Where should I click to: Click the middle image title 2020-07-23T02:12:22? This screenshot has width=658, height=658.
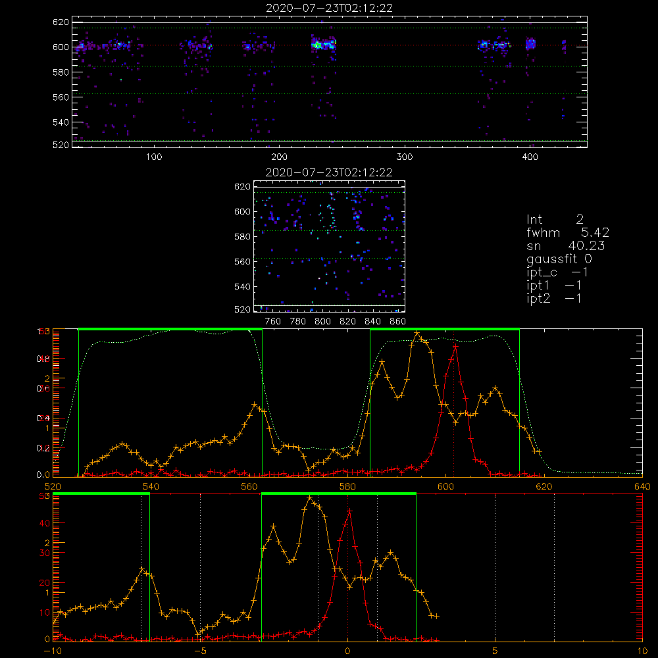329,172
